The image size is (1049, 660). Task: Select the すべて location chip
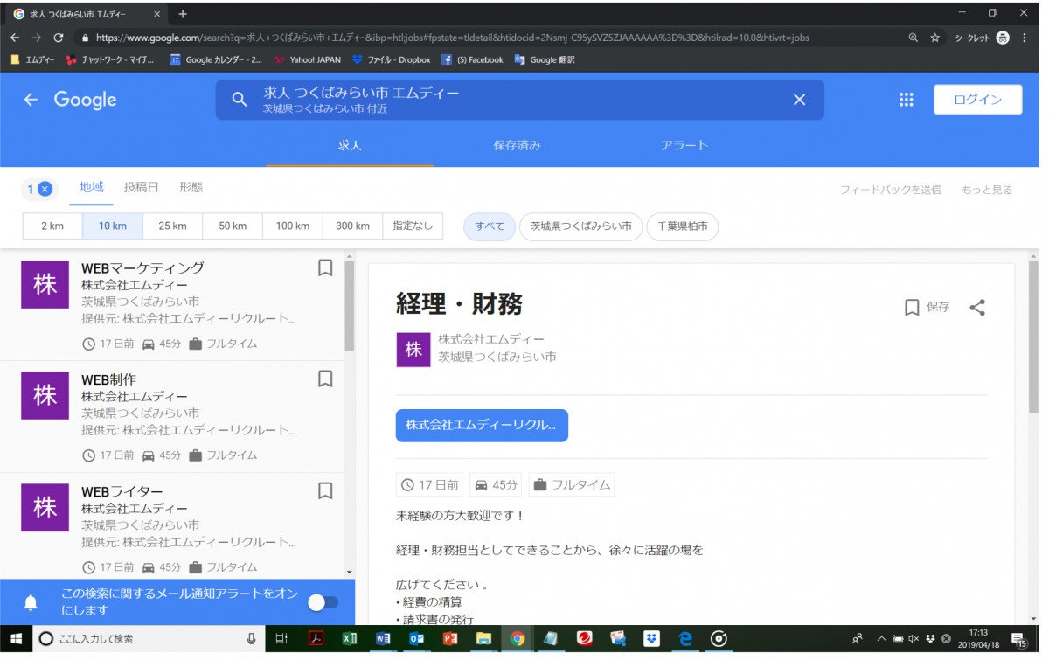(x=490, y=226)
